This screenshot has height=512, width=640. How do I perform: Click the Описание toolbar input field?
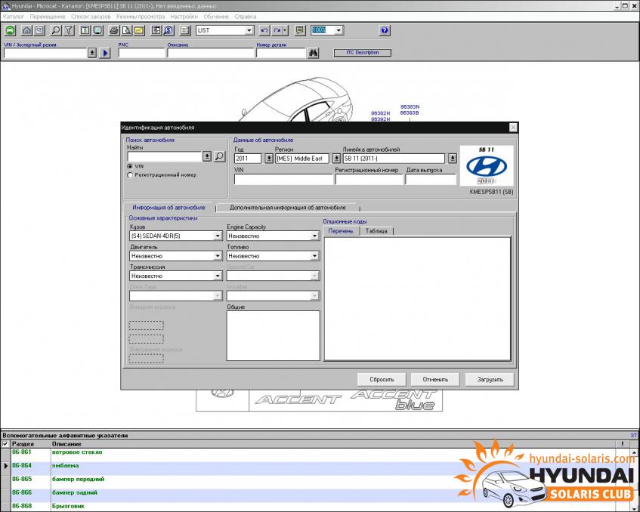[211, 53]
